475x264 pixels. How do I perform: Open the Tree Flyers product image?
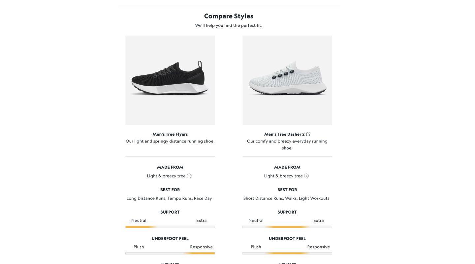170,80
